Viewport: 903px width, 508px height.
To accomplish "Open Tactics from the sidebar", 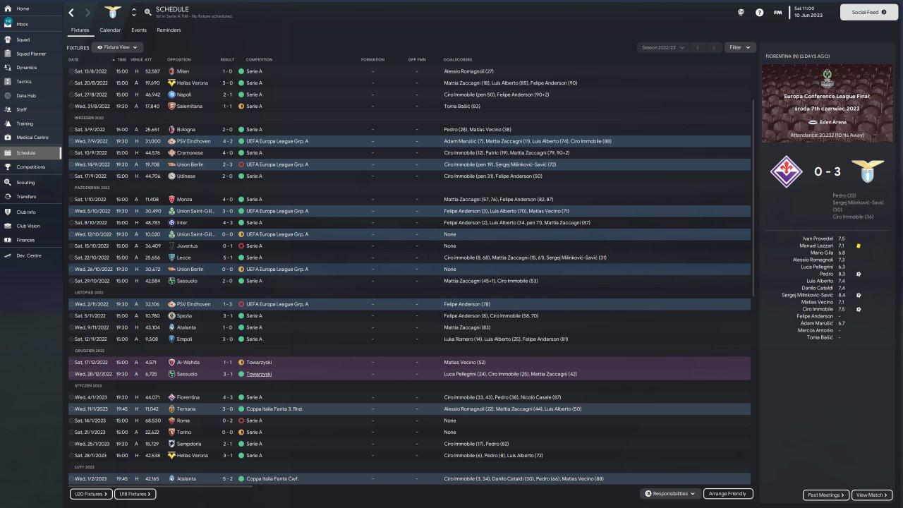I will click(x=24, y=82).
